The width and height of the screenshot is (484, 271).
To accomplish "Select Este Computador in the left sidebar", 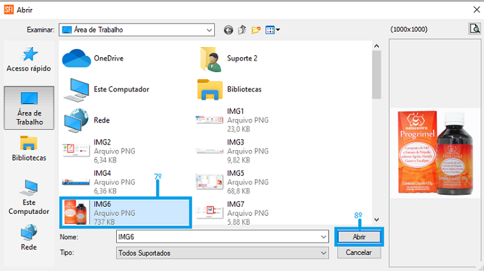I will [29, 198].
